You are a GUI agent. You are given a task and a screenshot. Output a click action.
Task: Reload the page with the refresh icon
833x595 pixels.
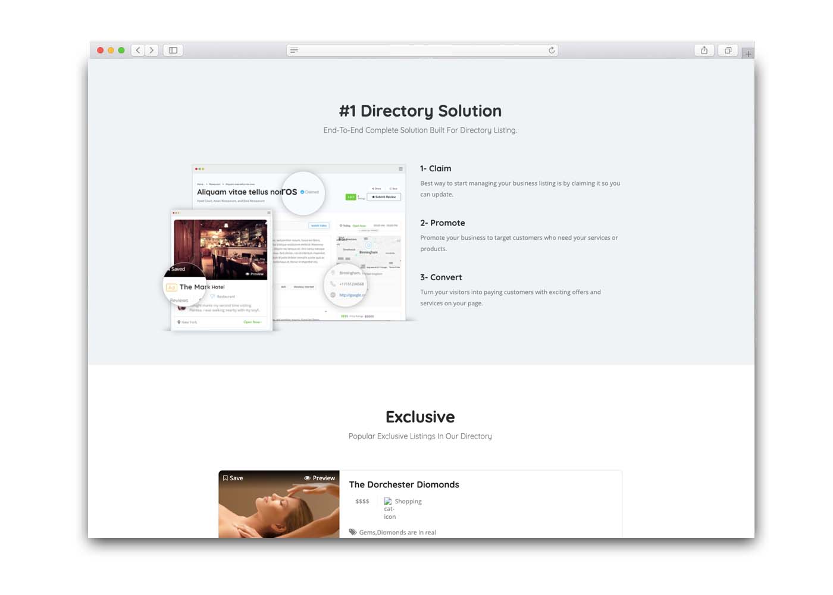(552, 50)
